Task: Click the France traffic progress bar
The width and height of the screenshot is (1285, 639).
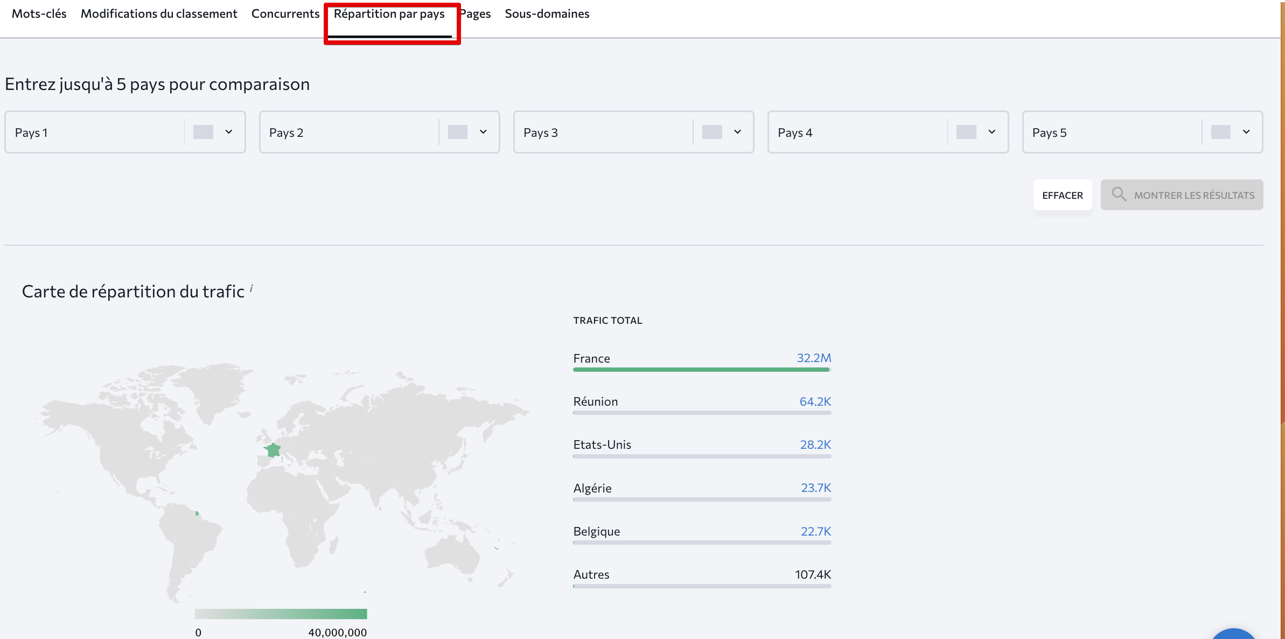Action: point(702,370)
